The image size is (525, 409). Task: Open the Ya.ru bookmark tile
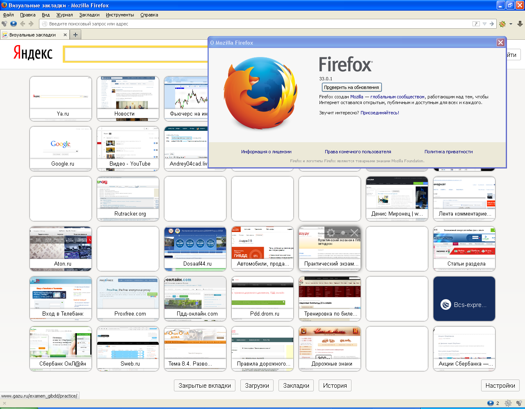pos(61,99)
